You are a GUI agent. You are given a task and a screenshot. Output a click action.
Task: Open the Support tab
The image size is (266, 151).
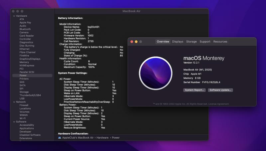[x=205, y=42]
